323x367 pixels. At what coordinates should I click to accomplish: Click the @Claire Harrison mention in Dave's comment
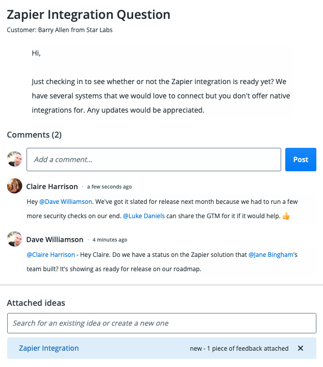point(50,254)
